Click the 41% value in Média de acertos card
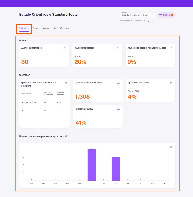Viewport: 193px width, 197px height. point(81,123)
